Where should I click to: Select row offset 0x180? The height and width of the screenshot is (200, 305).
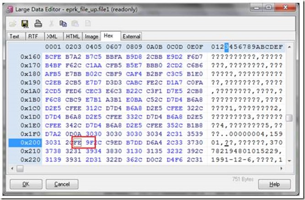[x=30, y=74]
